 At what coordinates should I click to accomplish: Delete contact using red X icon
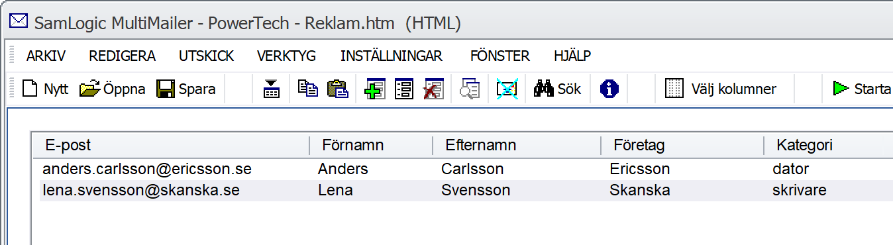(433, 89)
